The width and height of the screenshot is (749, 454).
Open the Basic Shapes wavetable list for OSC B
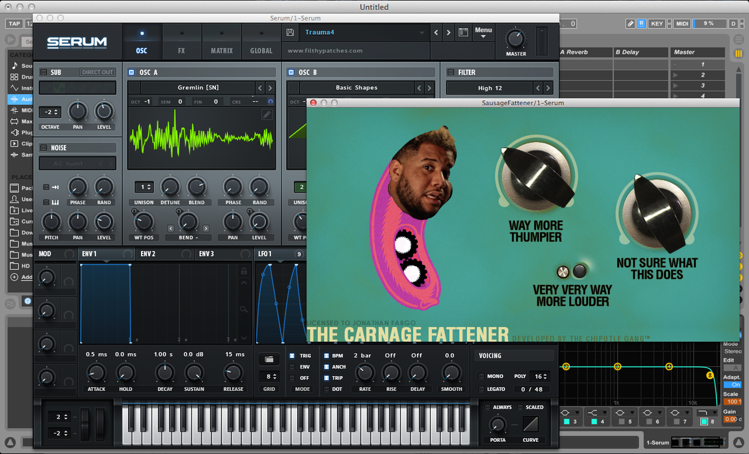356,88
